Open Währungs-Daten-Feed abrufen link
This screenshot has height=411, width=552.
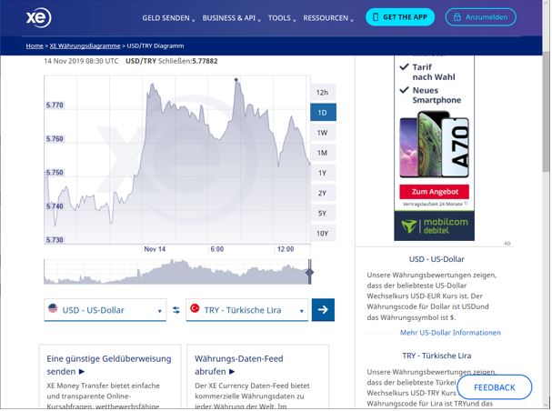pos(238,365)
